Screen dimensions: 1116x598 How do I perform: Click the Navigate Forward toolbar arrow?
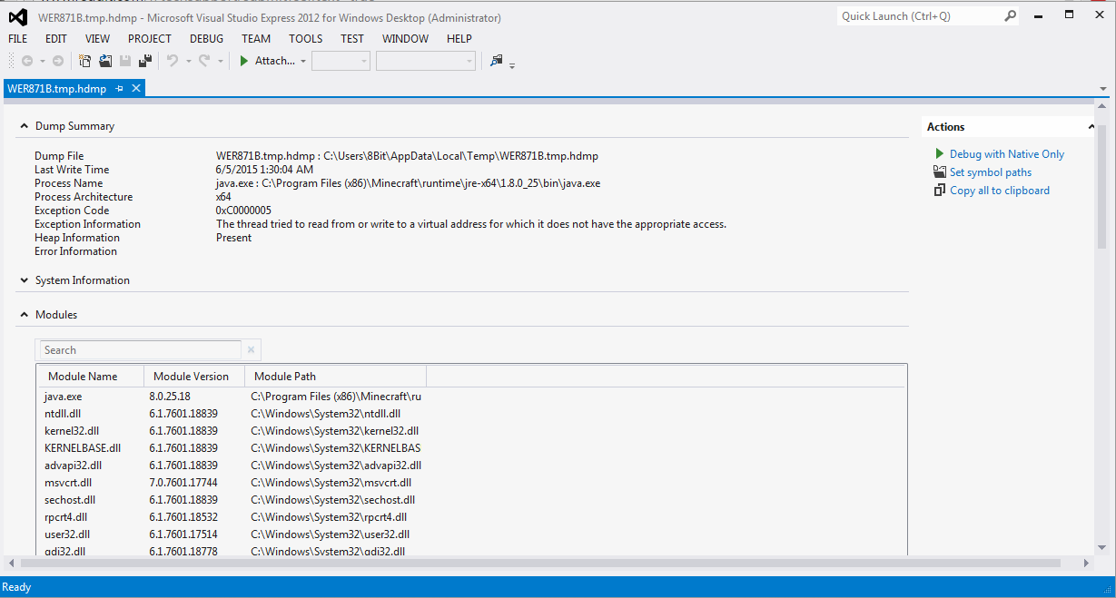pyautogui.click(x=58, y=61)
